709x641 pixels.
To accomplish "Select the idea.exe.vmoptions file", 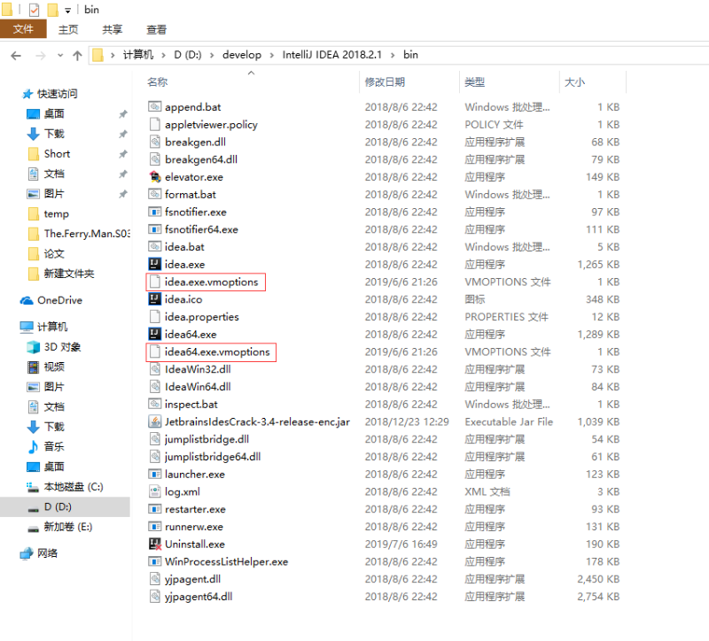I will [211, 282].
